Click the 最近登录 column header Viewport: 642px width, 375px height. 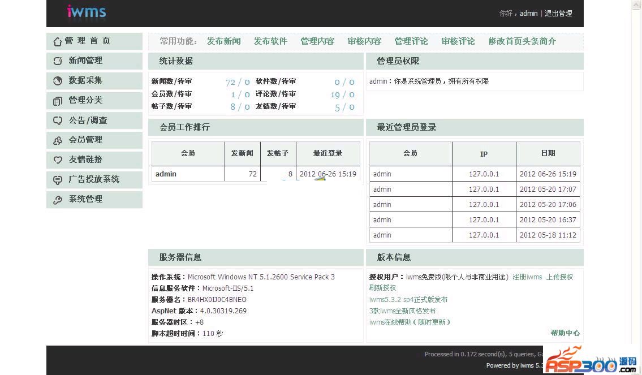[x=328, y=153]
